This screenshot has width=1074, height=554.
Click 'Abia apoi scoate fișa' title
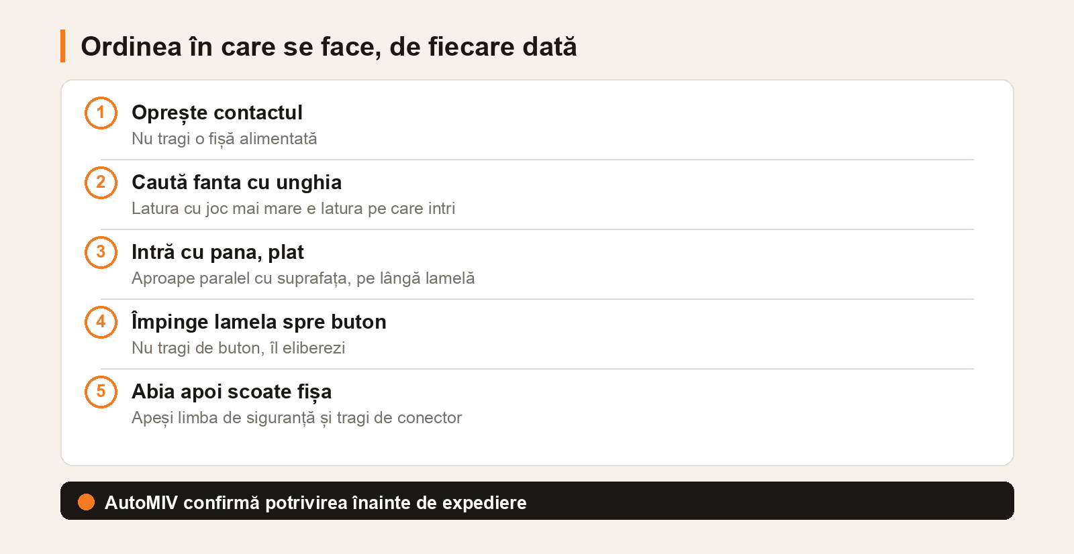coord(232,392)
